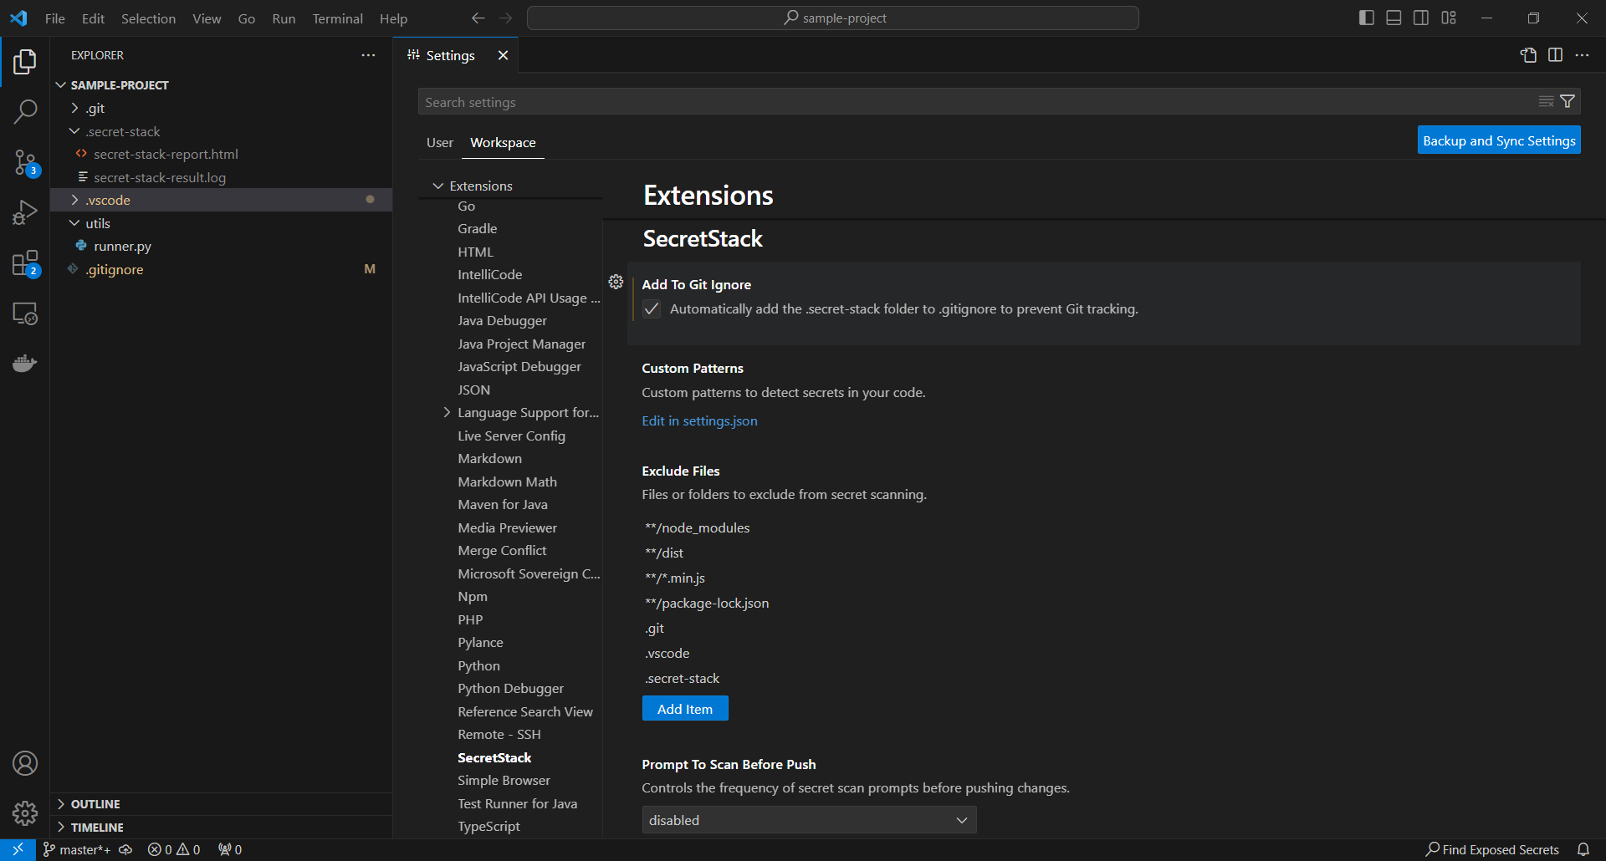1606x861 pixels.
Task: Expand the .git folder
Action: point(221,108)
